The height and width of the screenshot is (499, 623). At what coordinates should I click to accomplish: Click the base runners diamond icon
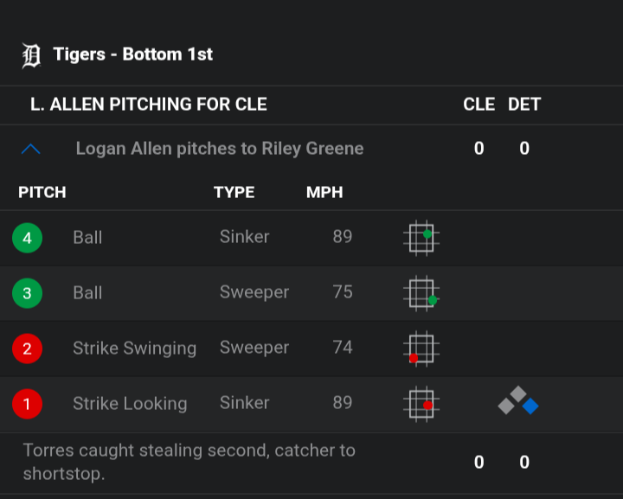tap(518, 400)
